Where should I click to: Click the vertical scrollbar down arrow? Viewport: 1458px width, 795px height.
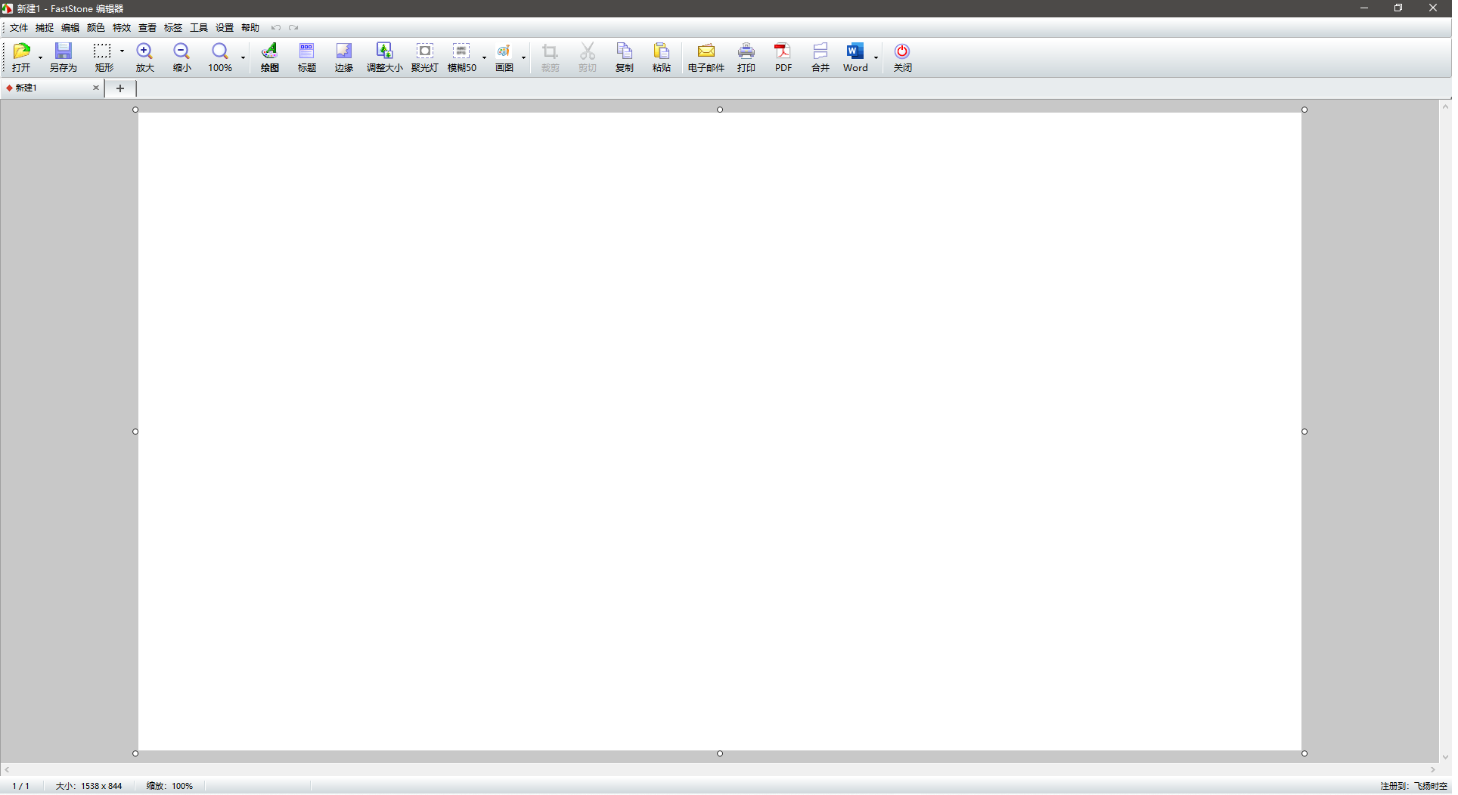1445,757
